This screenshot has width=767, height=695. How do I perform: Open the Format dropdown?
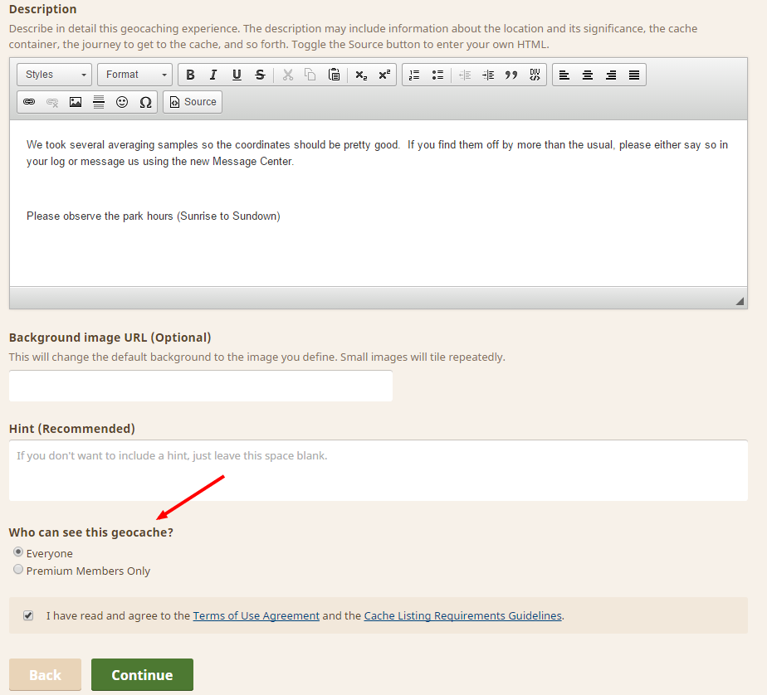click(x=135, y=75)
